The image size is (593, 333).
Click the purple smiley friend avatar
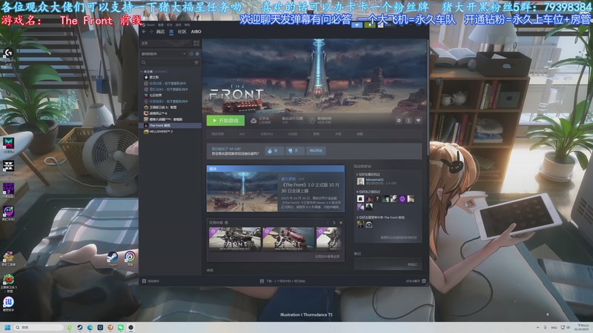402,198
